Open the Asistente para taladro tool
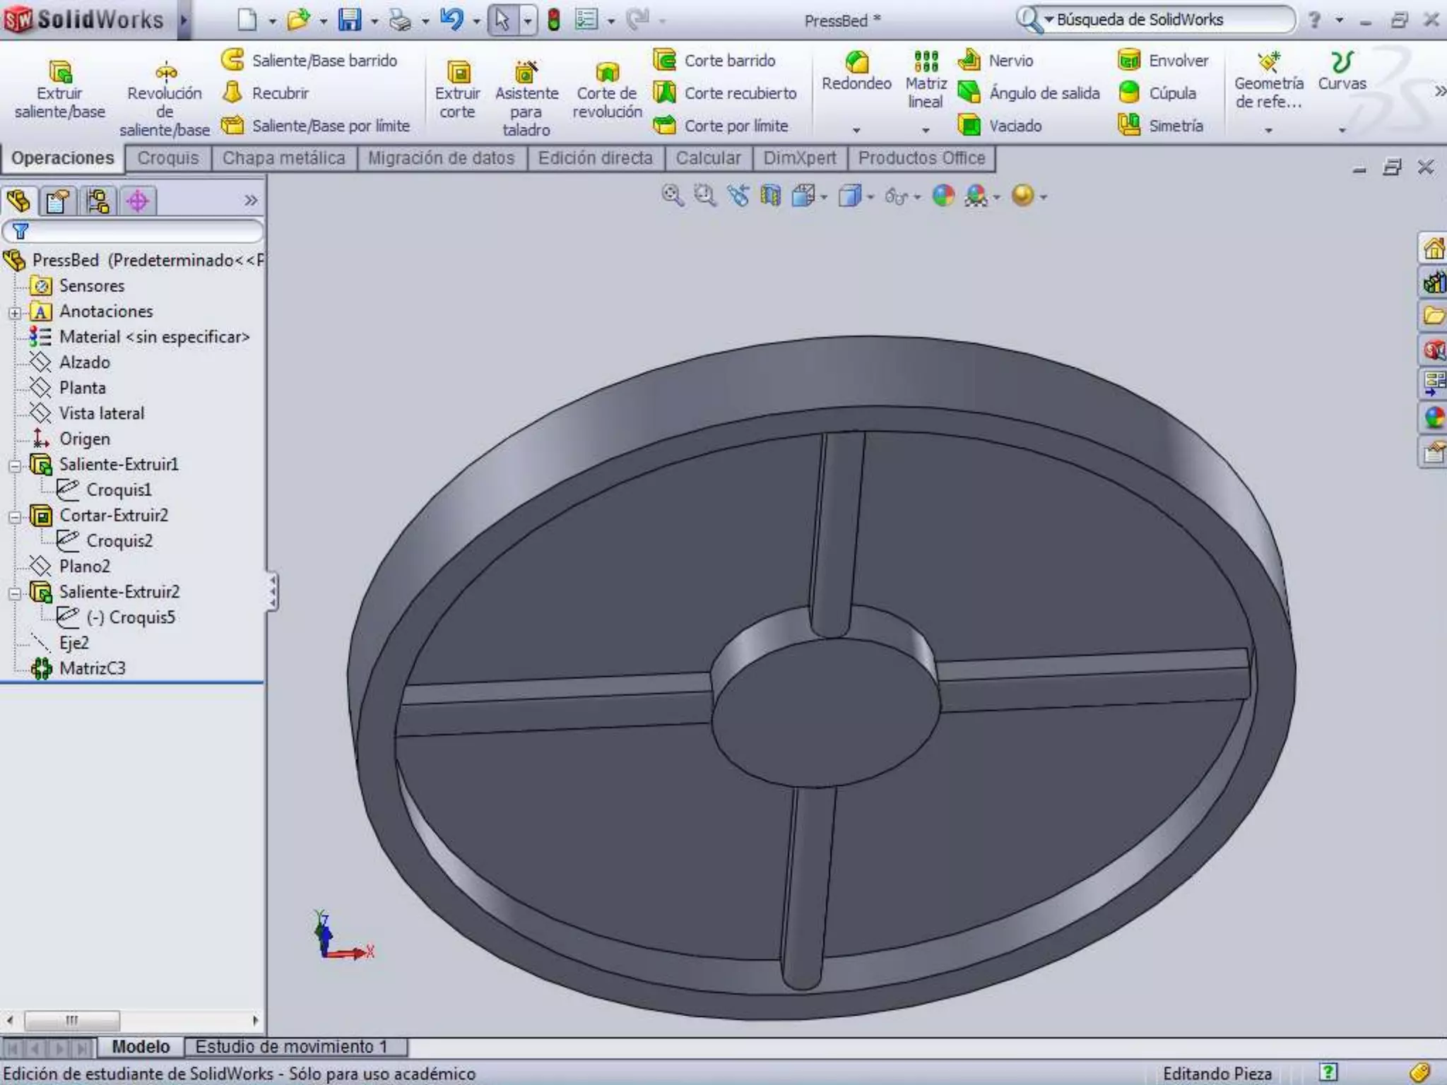1447x1085 pixels. 526,71
